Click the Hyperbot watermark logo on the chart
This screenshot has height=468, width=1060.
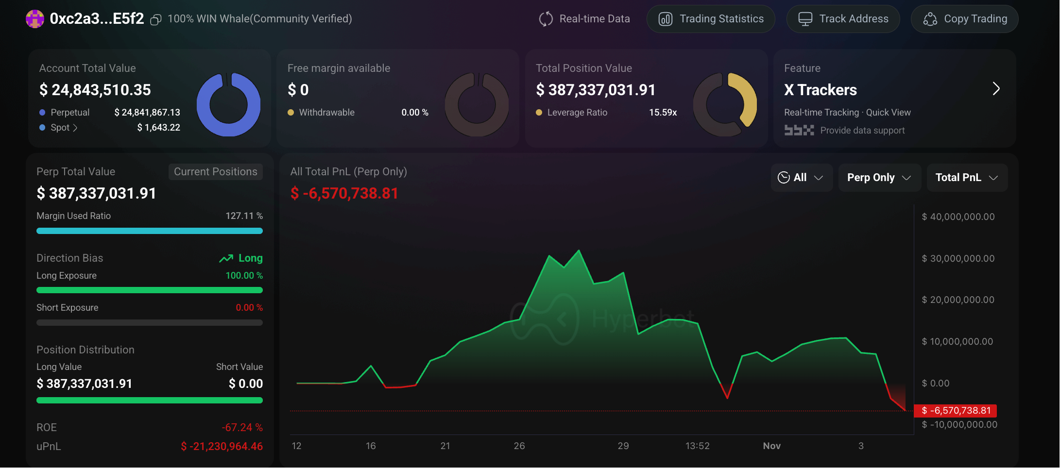544,319
